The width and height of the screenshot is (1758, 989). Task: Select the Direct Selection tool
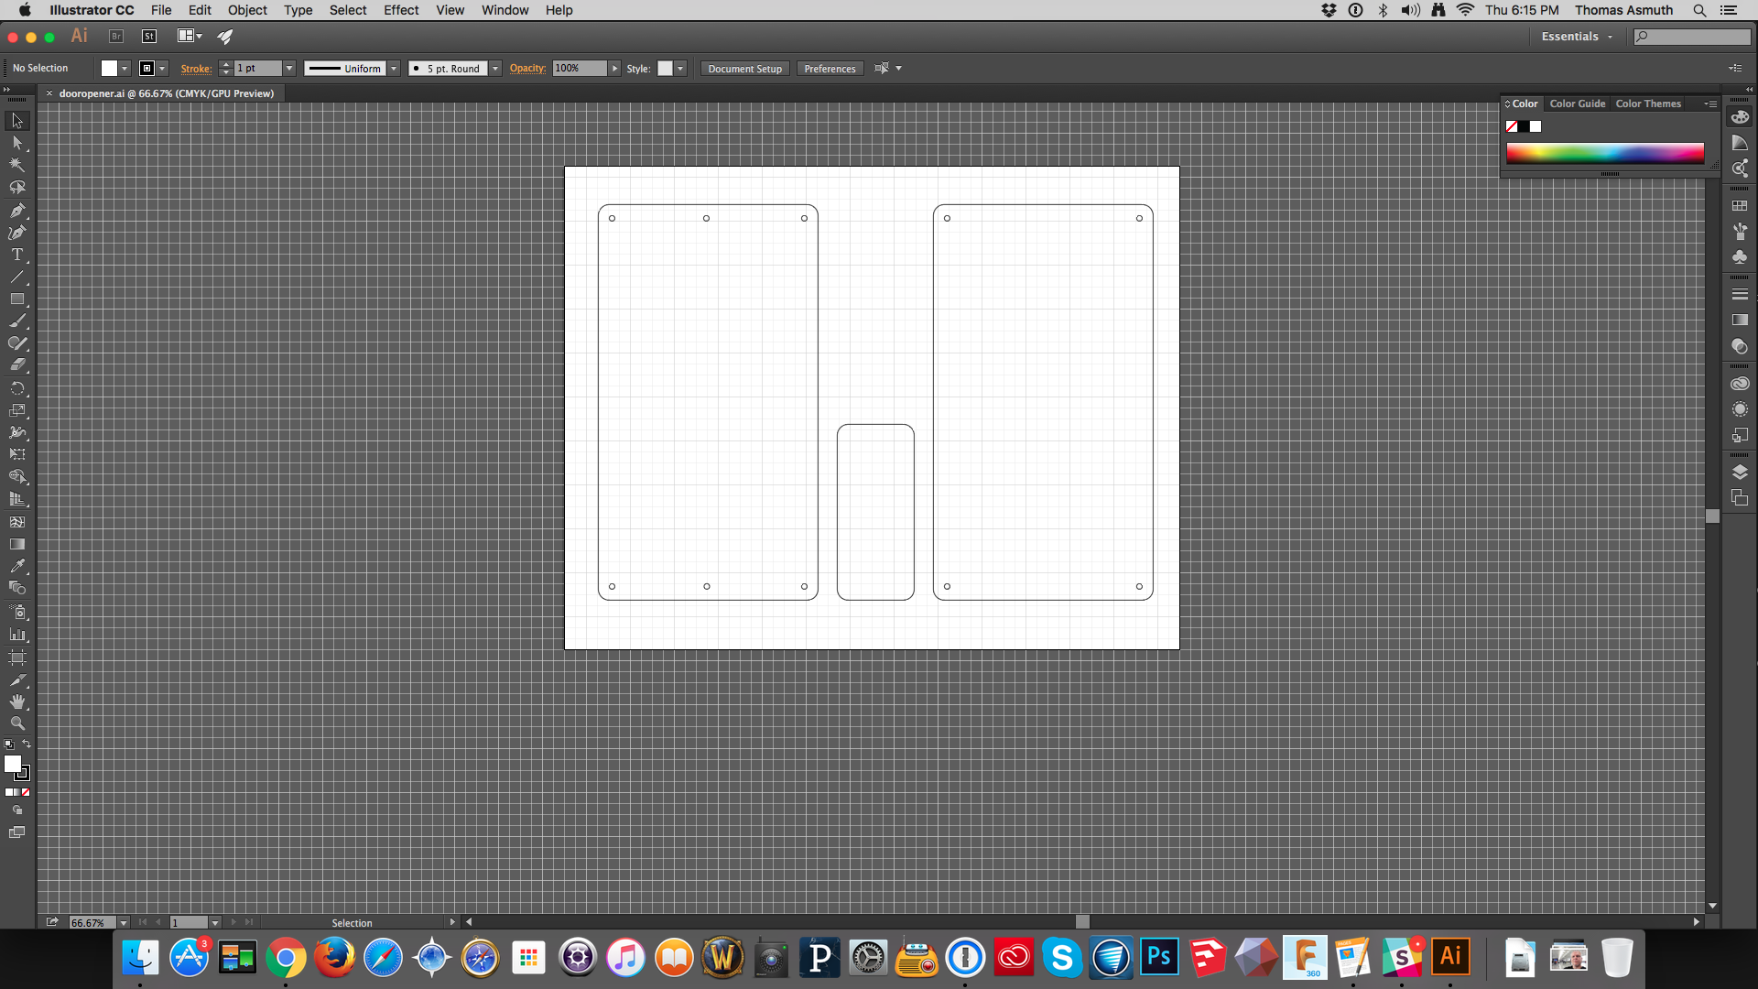(17, 143)
